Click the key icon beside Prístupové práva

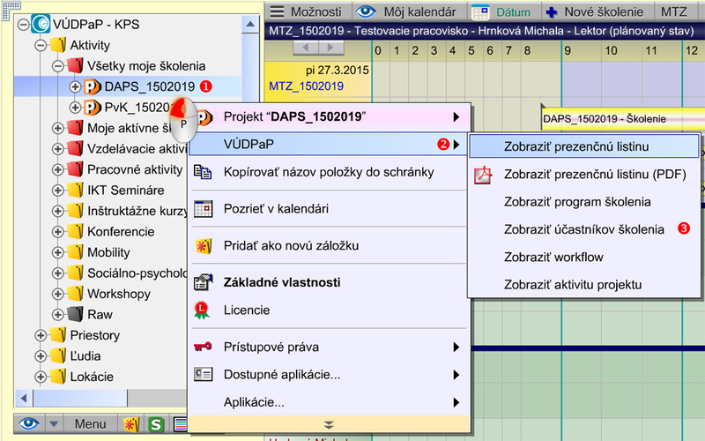pos(203,347)
